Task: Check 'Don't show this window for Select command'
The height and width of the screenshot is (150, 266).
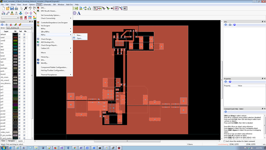Action: coord(224,141)
